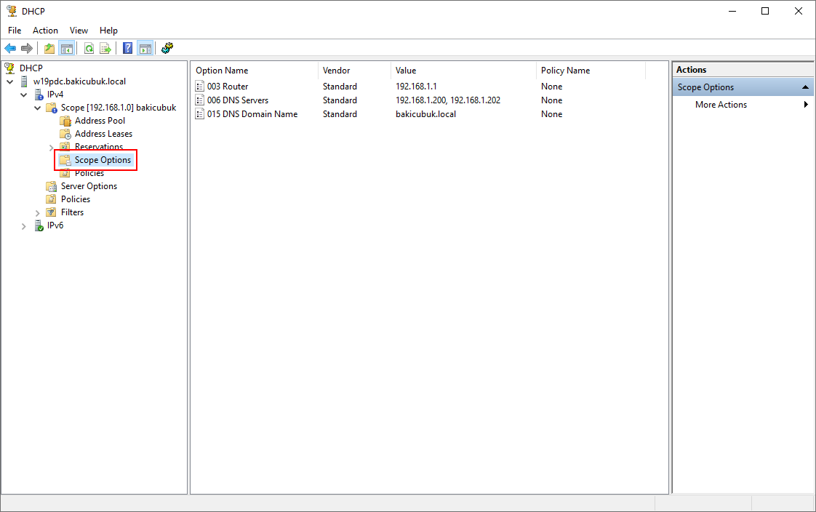This screenshot has width=816, height=512.
Task: Expand the IPv6 node
Action: (x=24, y=226)
